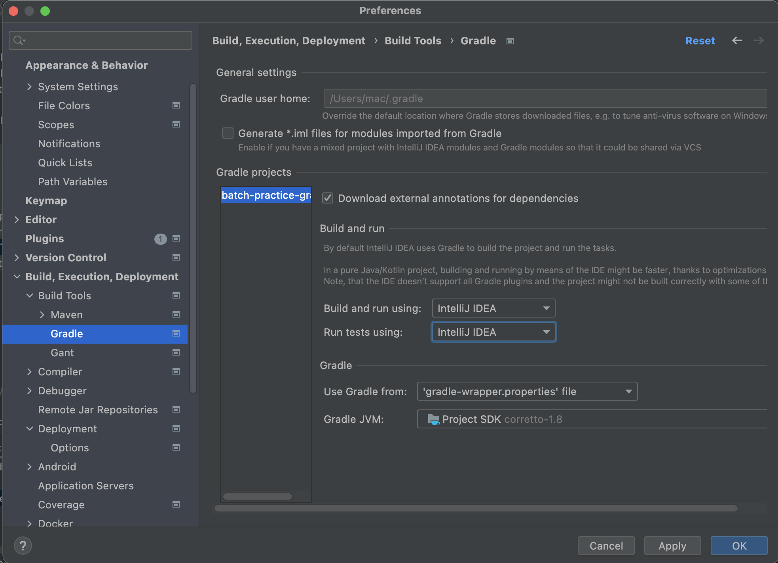This screenshot has height=563, width=778.
Task: Select Gant in the settings tree
Action: click(x=62, y=353)
